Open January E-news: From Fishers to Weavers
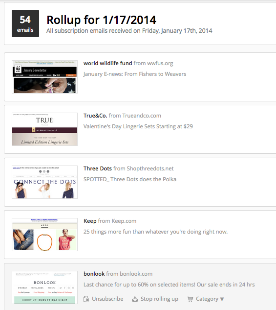The width and height of the screenshot is (276, 310). 135,74
